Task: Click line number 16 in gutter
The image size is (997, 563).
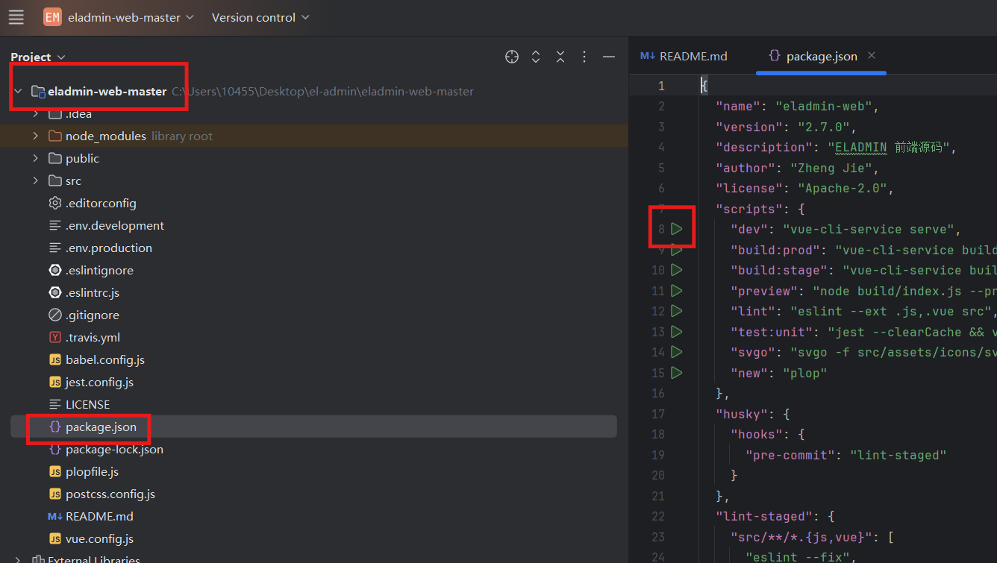Action: point(657,393)
